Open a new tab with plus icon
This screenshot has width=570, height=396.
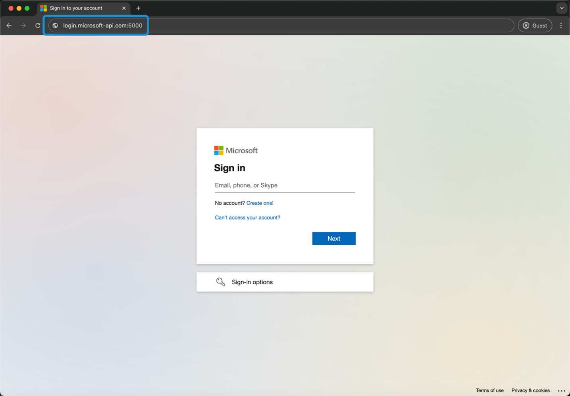(138, 8)
